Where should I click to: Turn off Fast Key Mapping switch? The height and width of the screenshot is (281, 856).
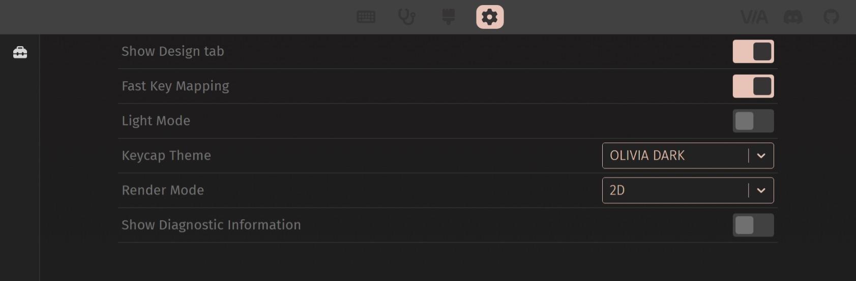[x=753, y=86]
